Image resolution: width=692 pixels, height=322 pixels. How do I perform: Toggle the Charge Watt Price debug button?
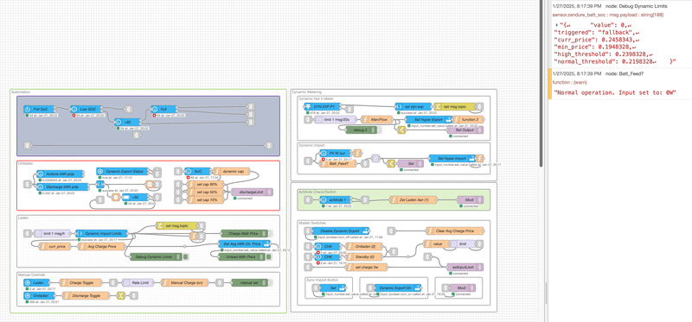(270, 233)
